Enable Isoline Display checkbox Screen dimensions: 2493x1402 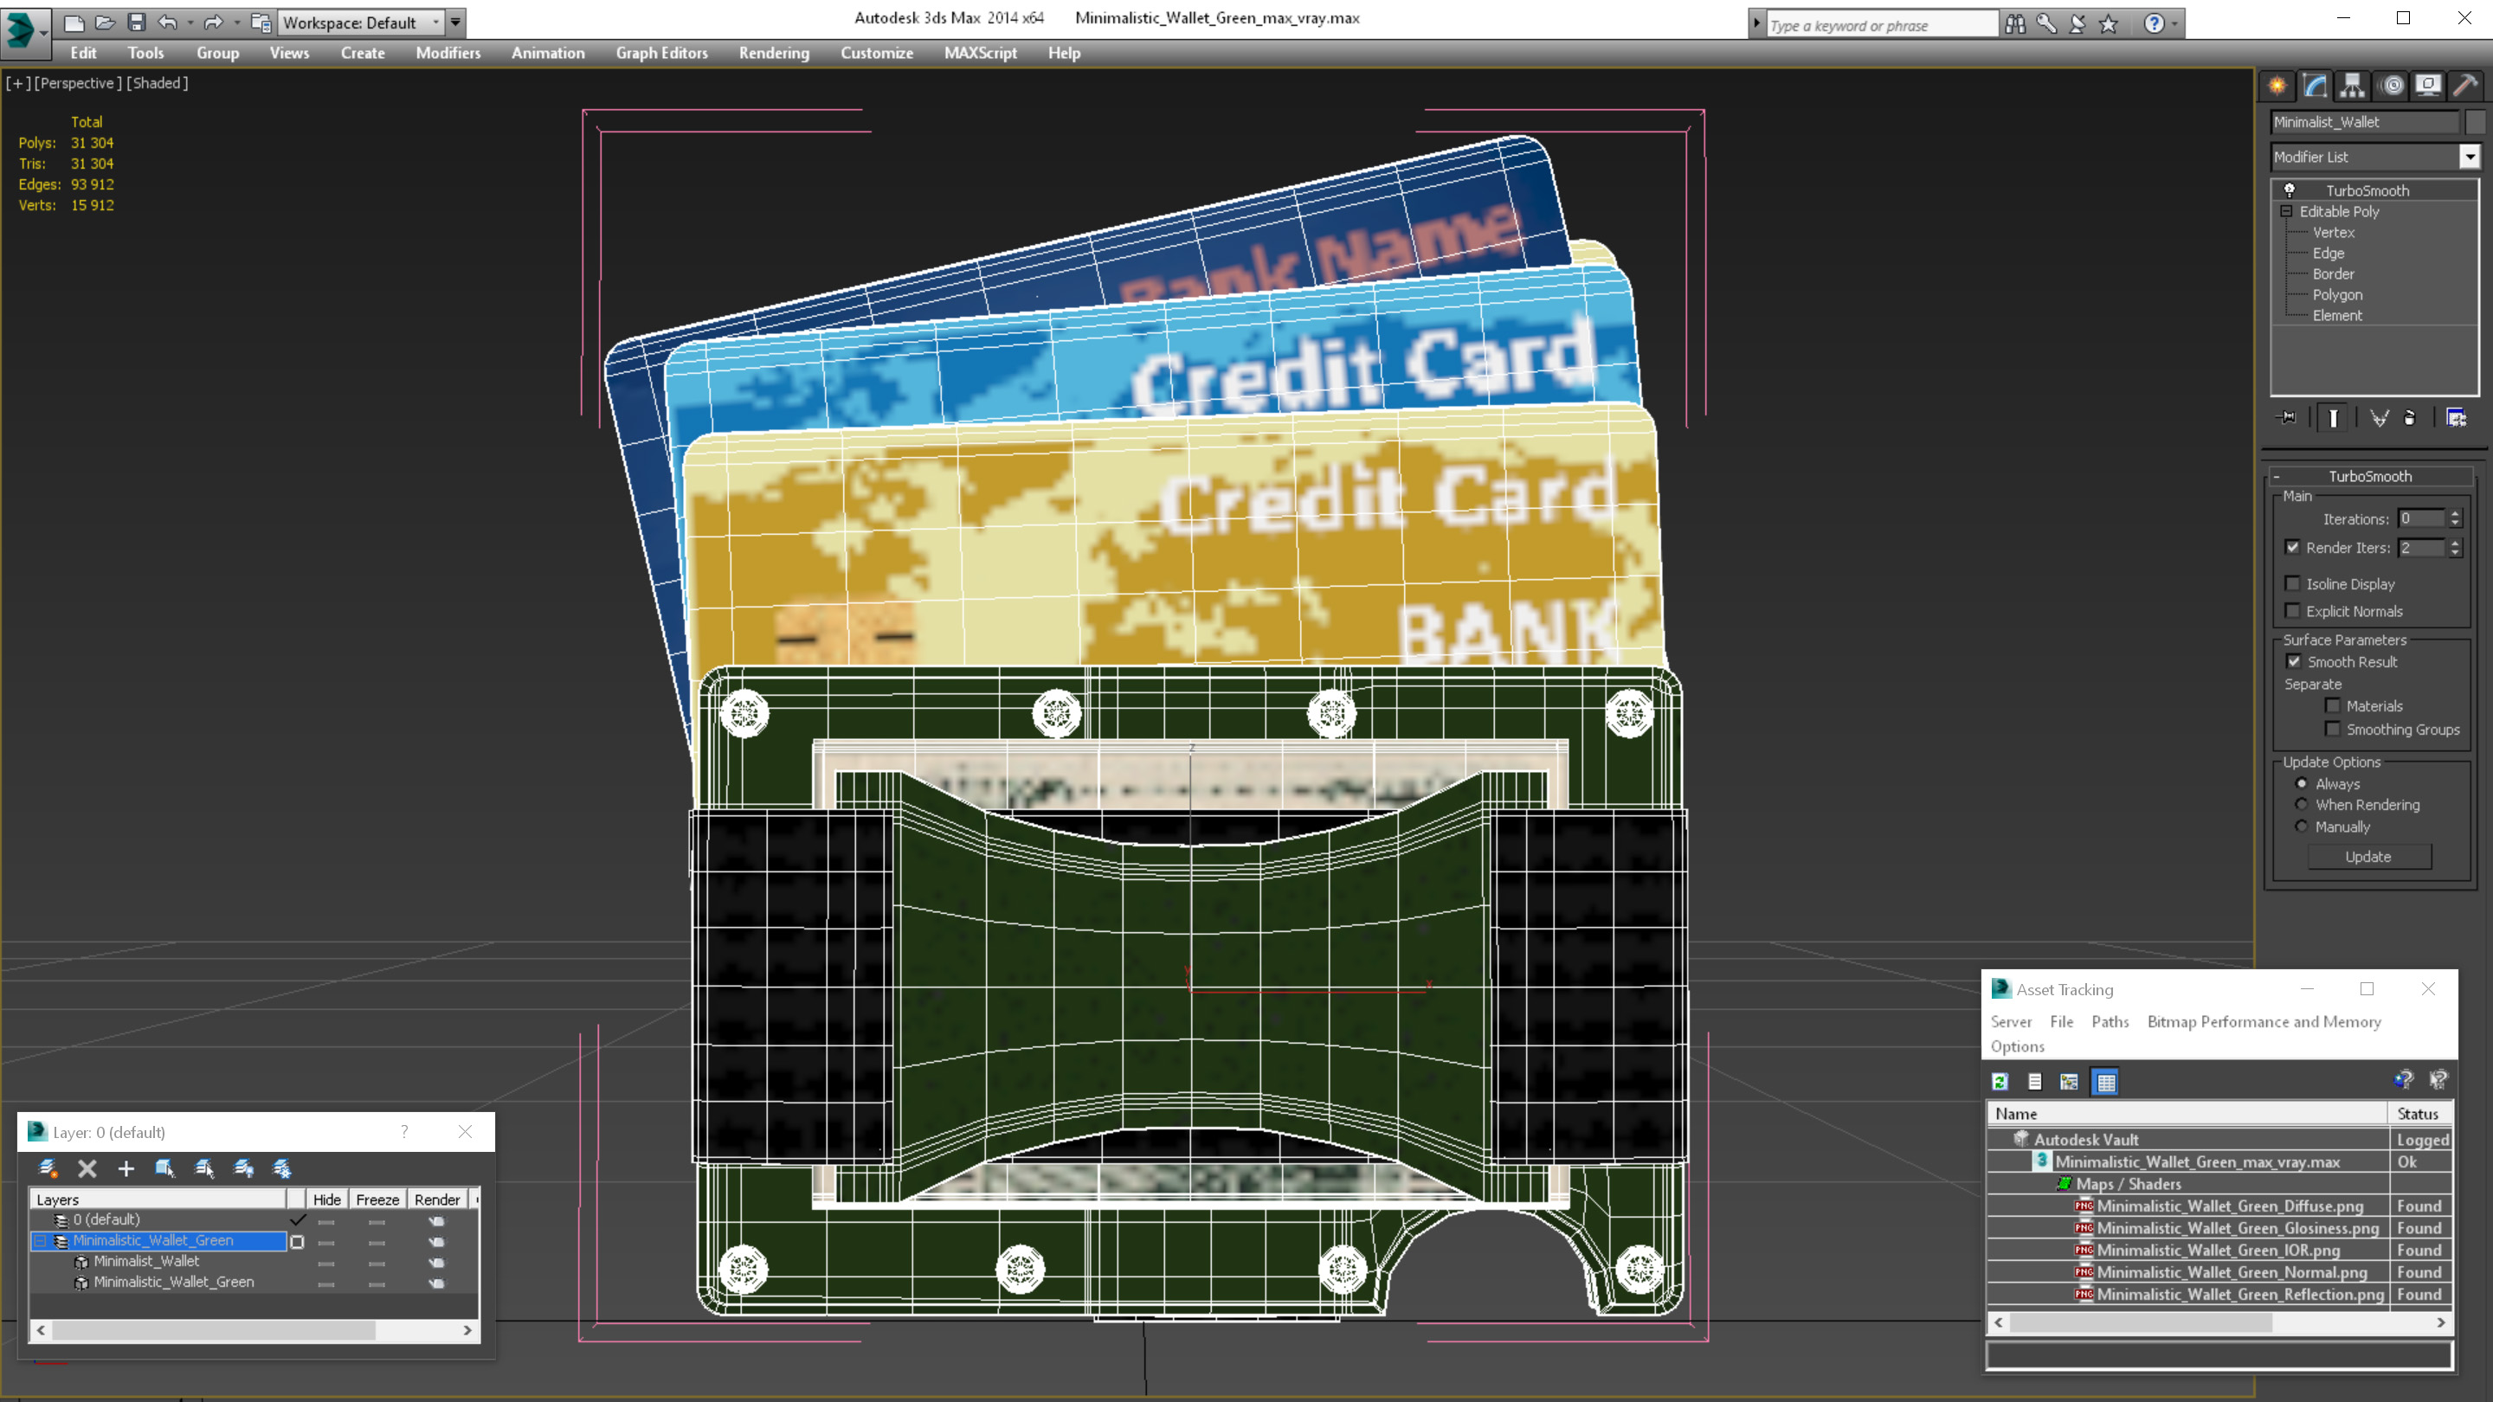point(2293,583)
